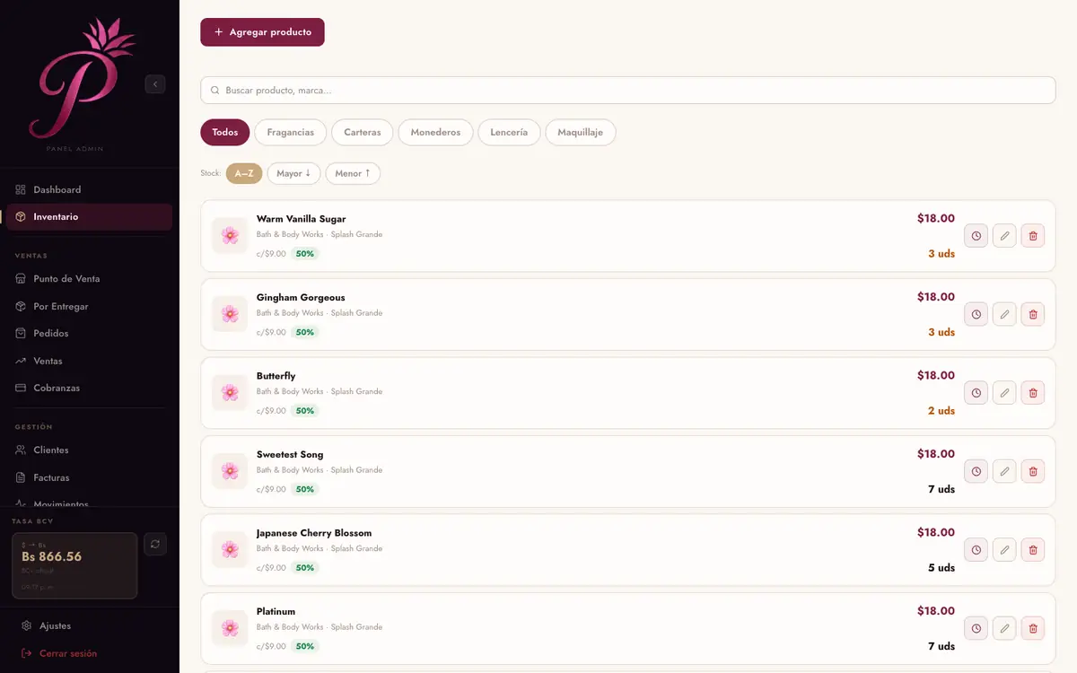Click Cerrar sesión to log out

89,653
